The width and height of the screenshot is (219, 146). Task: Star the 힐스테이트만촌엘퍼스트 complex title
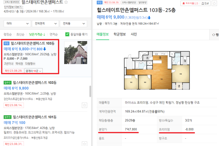[66, 2]
